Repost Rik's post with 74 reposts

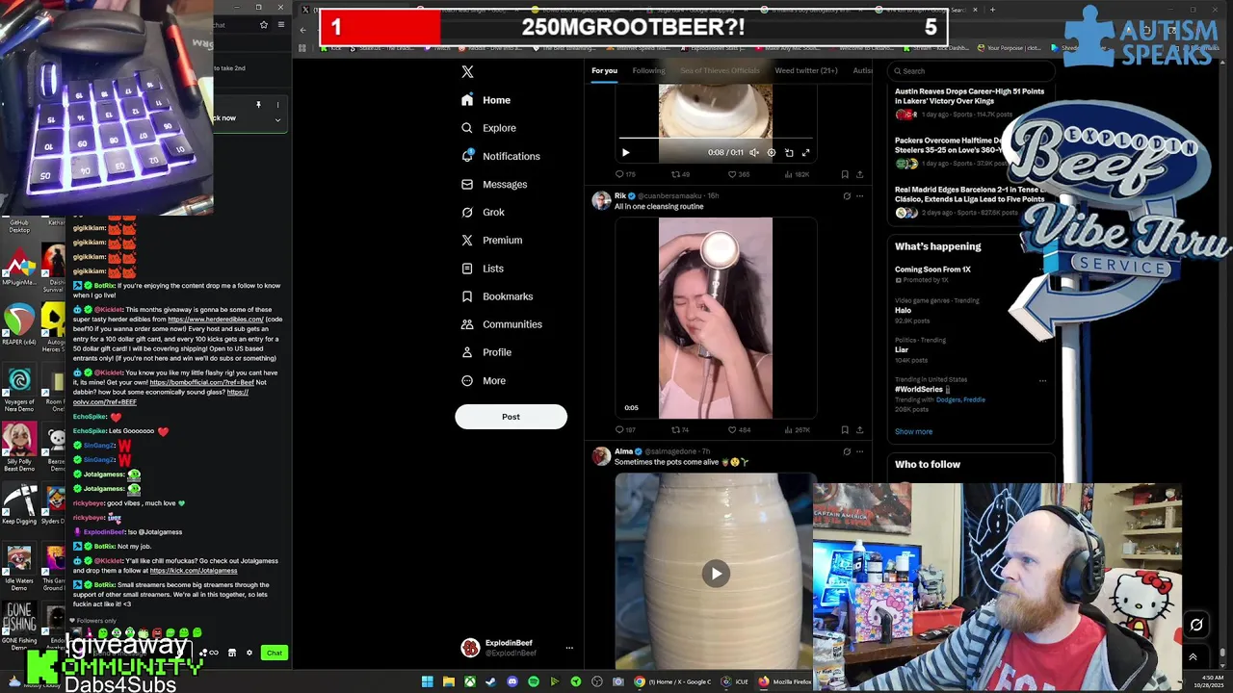pyautogui.click(x=680, y=430)
